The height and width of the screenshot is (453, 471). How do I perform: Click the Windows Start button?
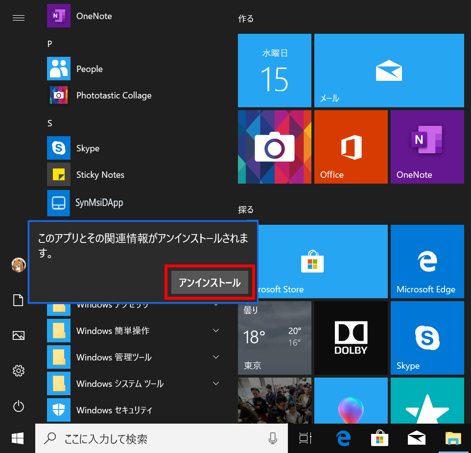click(18, 438)
